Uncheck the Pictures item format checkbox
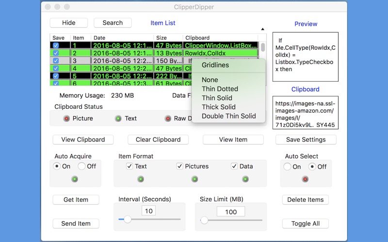Screen dimensions: 388x242 click(x=179, y=166)
